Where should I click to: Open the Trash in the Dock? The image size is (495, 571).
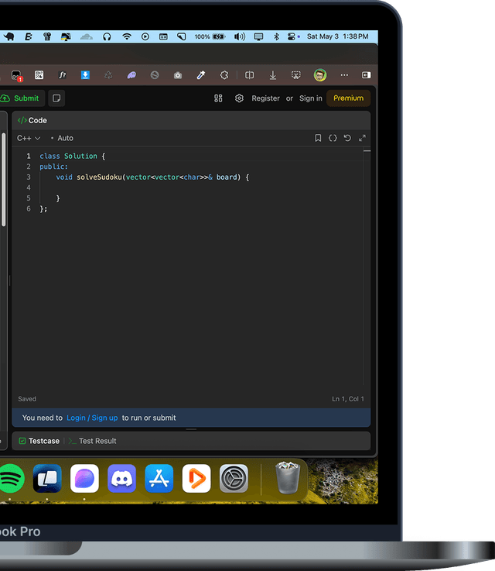click(288, 478)
